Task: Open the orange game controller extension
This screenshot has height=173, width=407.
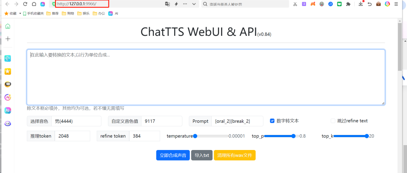Action: 313,4
